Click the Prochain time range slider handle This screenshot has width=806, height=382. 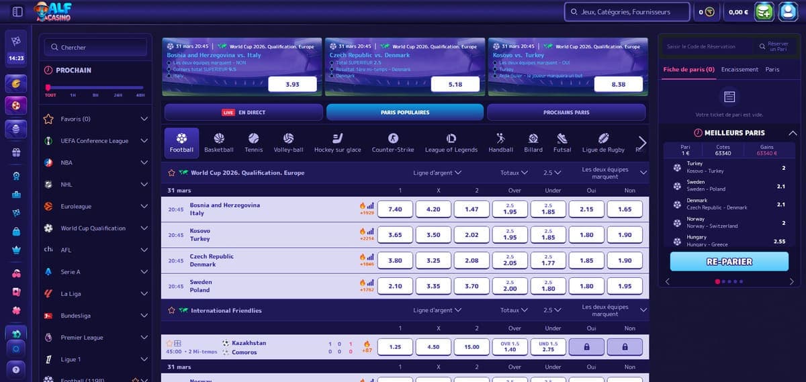[x=48, y=87]
